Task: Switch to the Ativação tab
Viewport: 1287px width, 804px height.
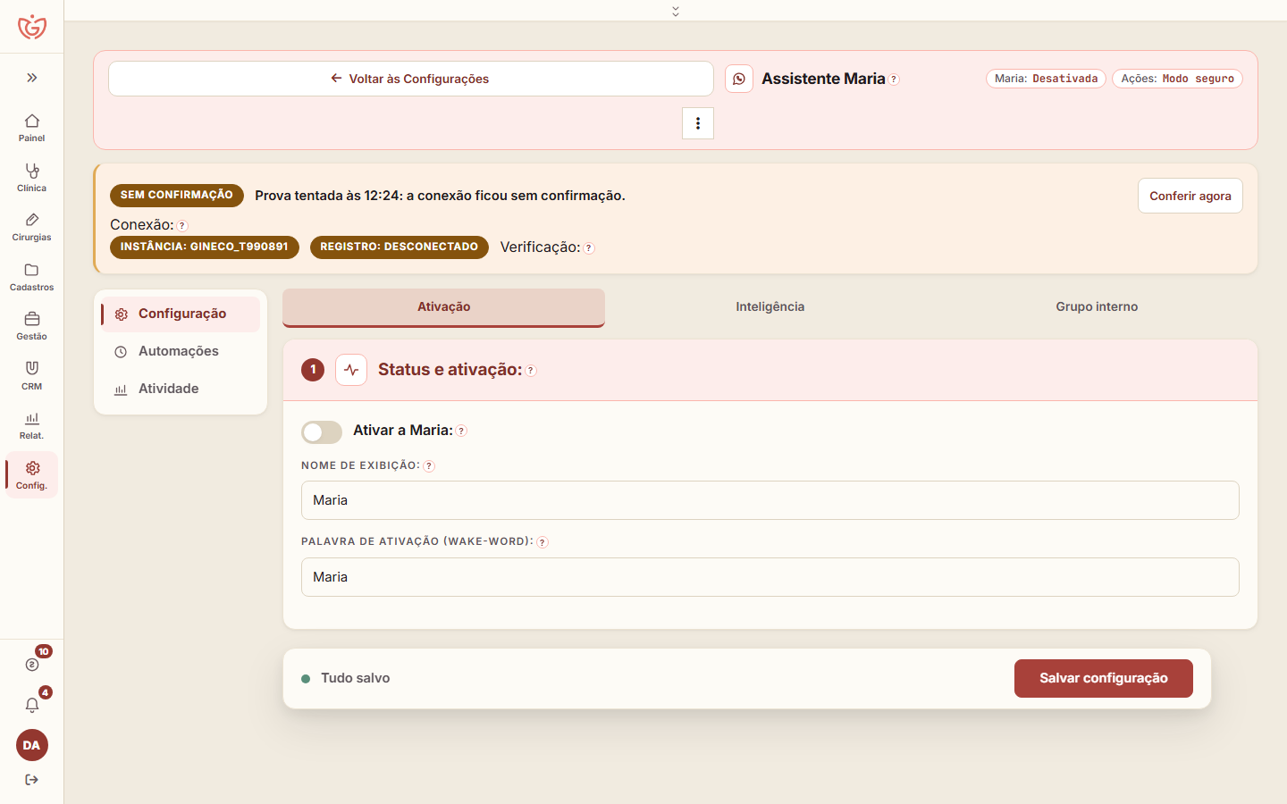Action: 444,307
